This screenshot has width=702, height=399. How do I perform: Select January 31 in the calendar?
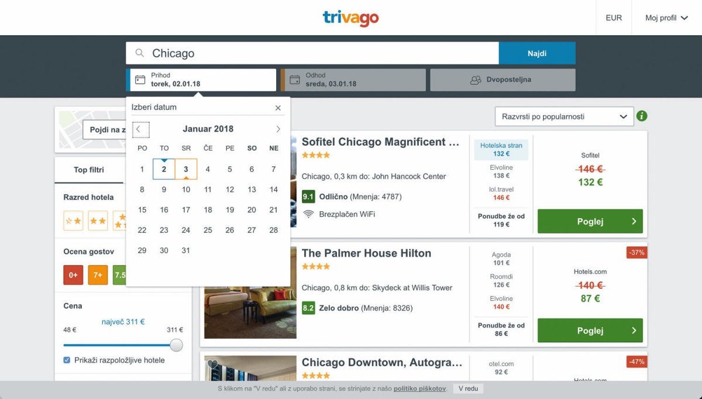click(x=186, y=250)
